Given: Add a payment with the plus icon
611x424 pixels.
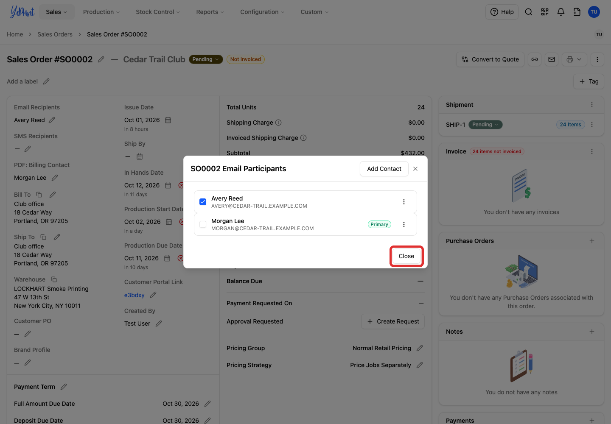Looking at the screenshot, I should pos(592,421).
